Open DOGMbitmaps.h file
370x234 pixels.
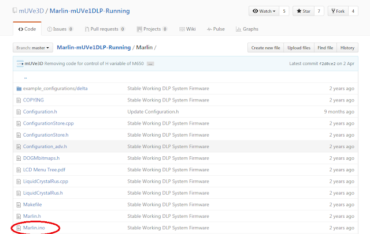(41, 158)
